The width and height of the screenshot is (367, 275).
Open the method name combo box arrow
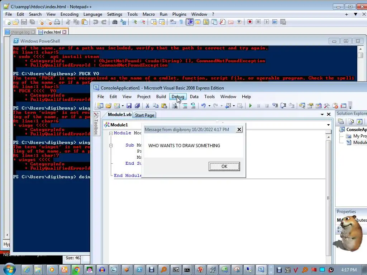click(x=328, y=125)
